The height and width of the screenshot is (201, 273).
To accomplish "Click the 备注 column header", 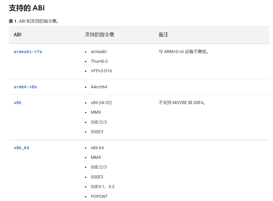I will point(163,35).
